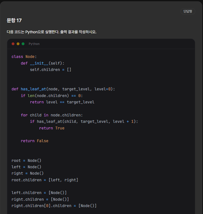
Task: Click the Python language label
Action: pos(34,44)
